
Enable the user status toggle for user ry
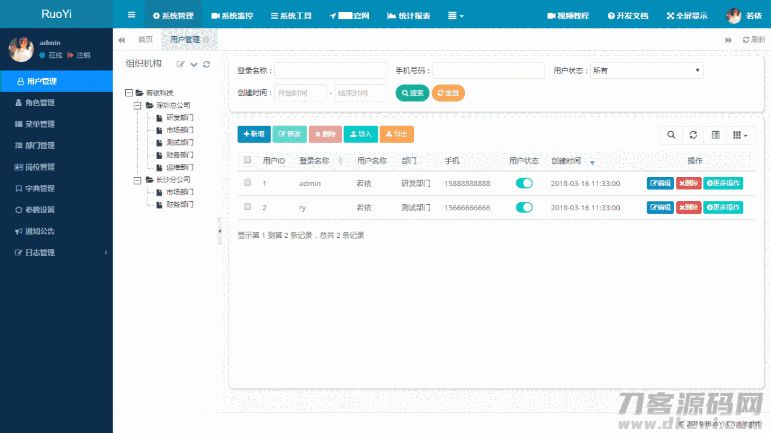(x=524, y=207)
